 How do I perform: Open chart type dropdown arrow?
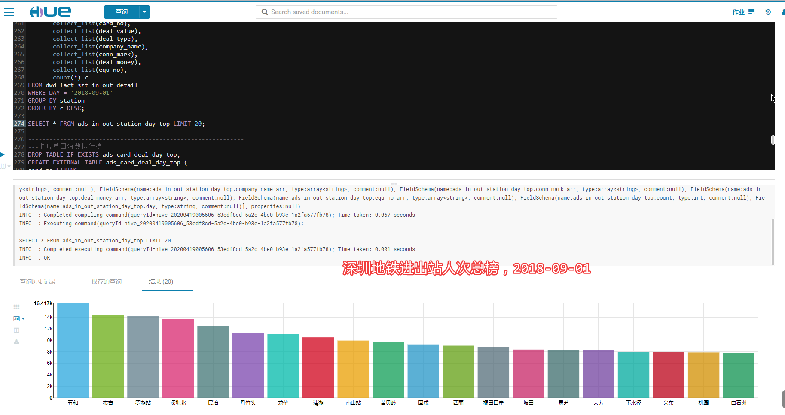[x=23, y=318]
